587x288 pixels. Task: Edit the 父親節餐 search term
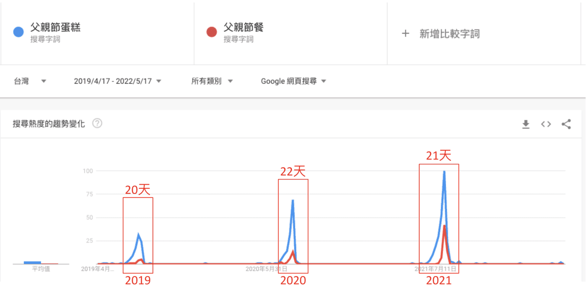coord(243,28)
